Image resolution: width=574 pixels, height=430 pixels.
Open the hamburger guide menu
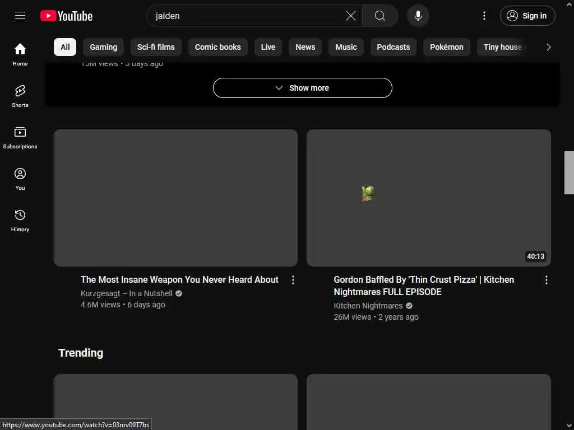tap(20, 16)
